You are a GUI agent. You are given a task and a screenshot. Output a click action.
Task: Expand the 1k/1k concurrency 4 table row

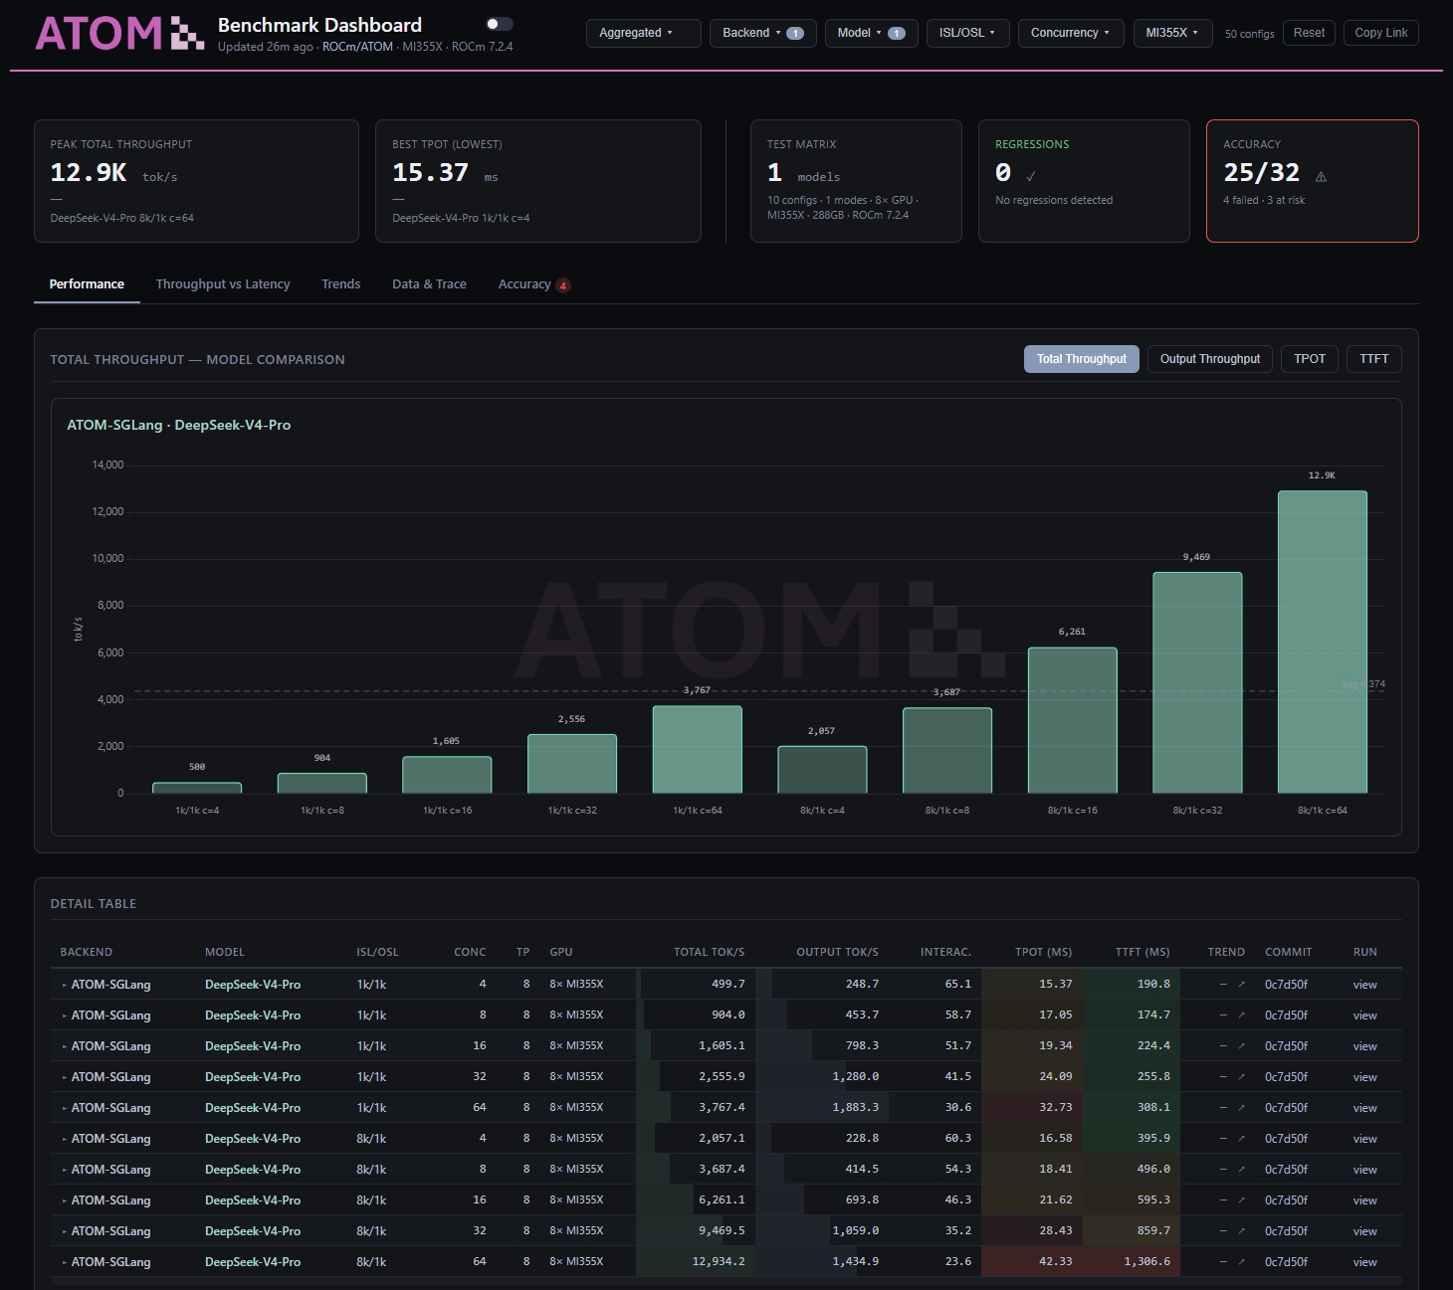click(65, 985)
